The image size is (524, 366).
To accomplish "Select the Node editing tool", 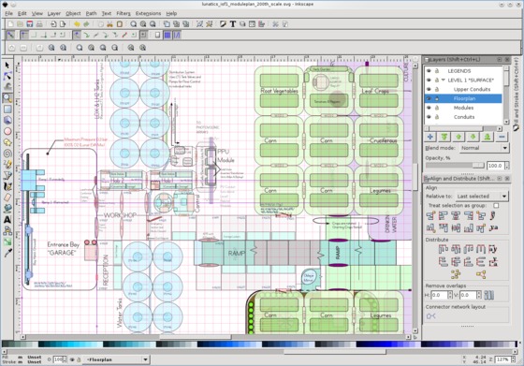I will click(x=7, y=76).
